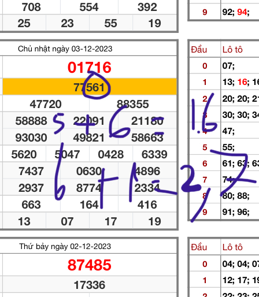Click the lô tô entry 07 in row 0
Screen dimensions: 259x297
click(228, 66)
